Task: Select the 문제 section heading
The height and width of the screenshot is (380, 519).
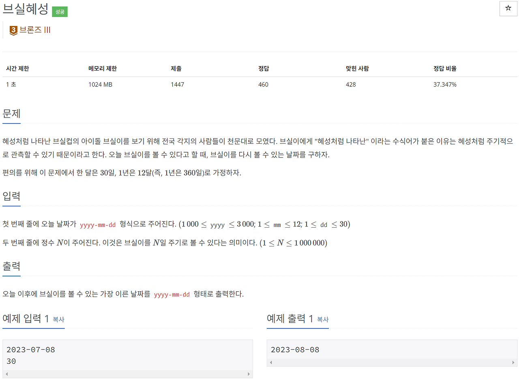Action: click(x=11, y=113)
